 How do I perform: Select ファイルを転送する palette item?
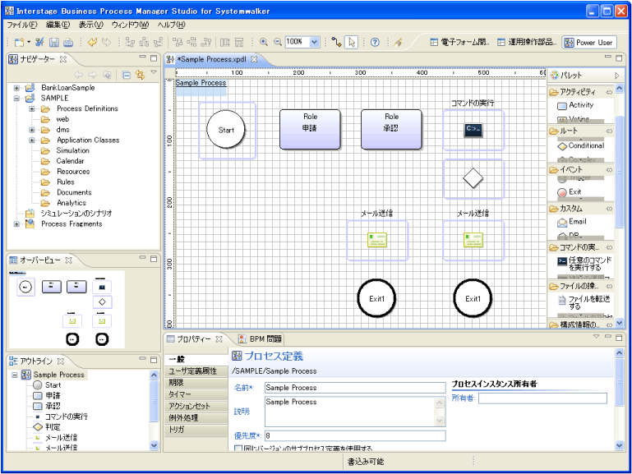pos(584,303)
